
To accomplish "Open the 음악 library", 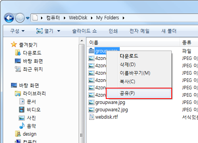I will [x=31, y=126].
